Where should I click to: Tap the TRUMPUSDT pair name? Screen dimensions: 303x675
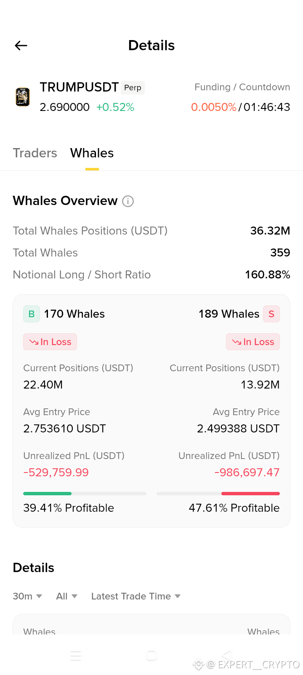(x=79, y=87)
